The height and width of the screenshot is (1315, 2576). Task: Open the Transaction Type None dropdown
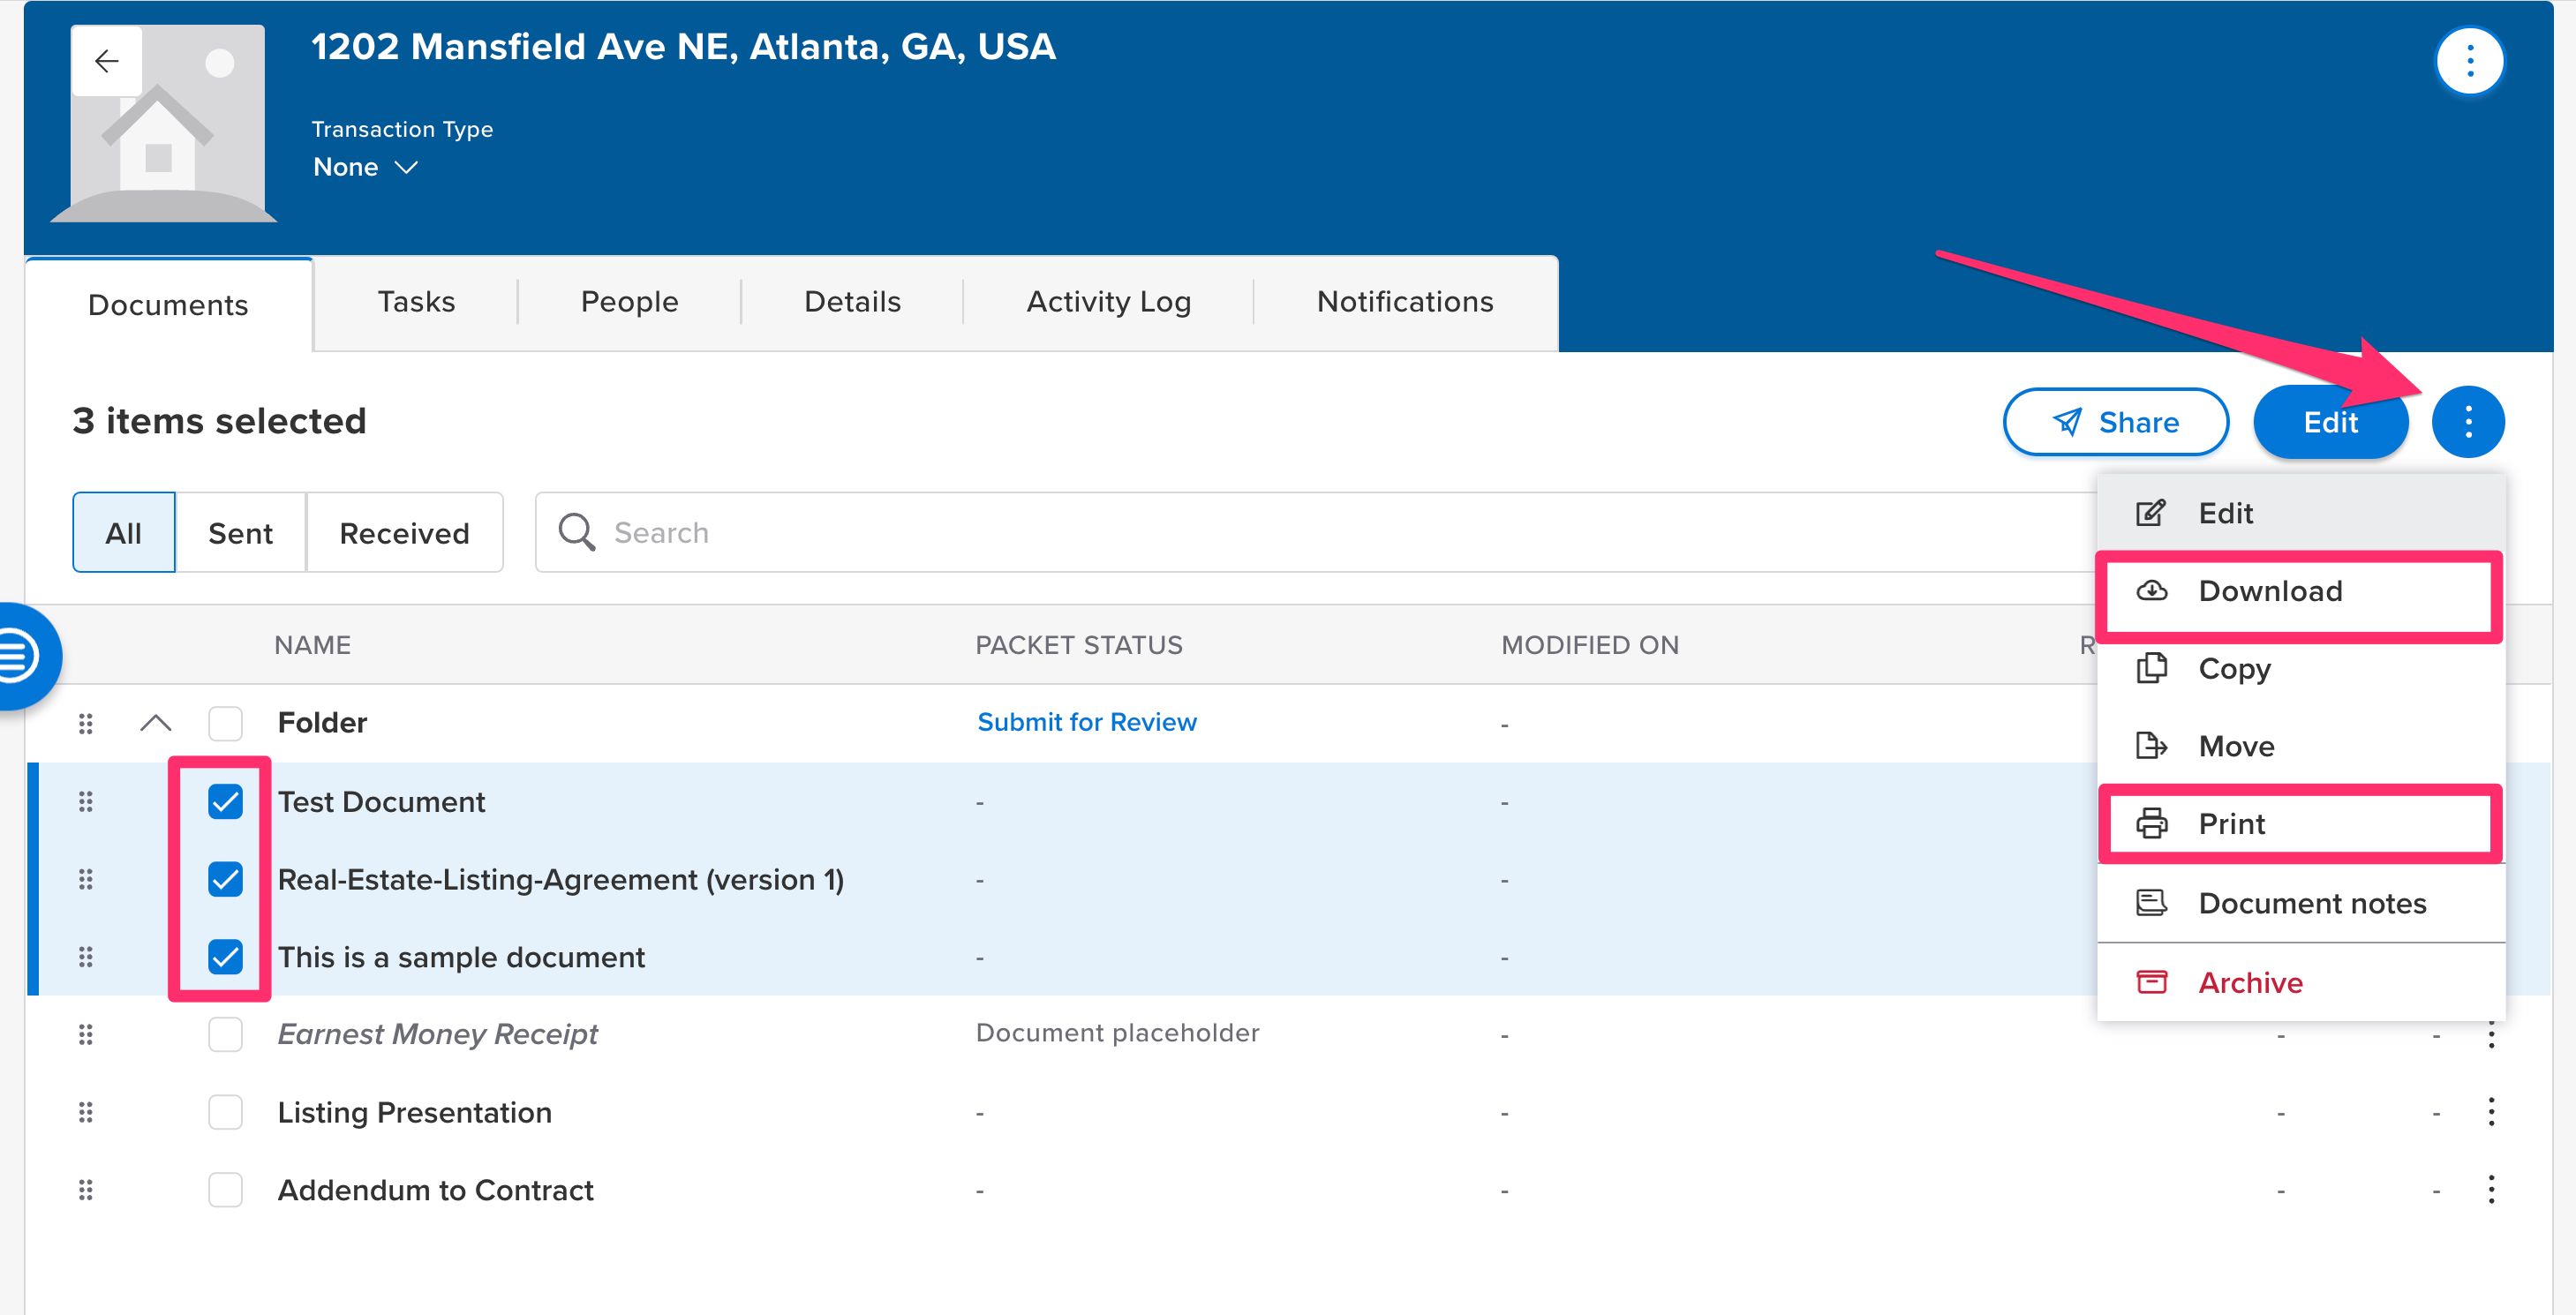[x=365, y=167]
